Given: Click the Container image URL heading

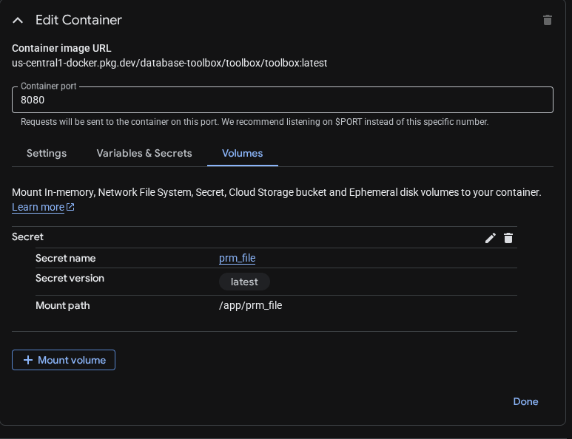Looking at the screenshot, I should [61, 48].
